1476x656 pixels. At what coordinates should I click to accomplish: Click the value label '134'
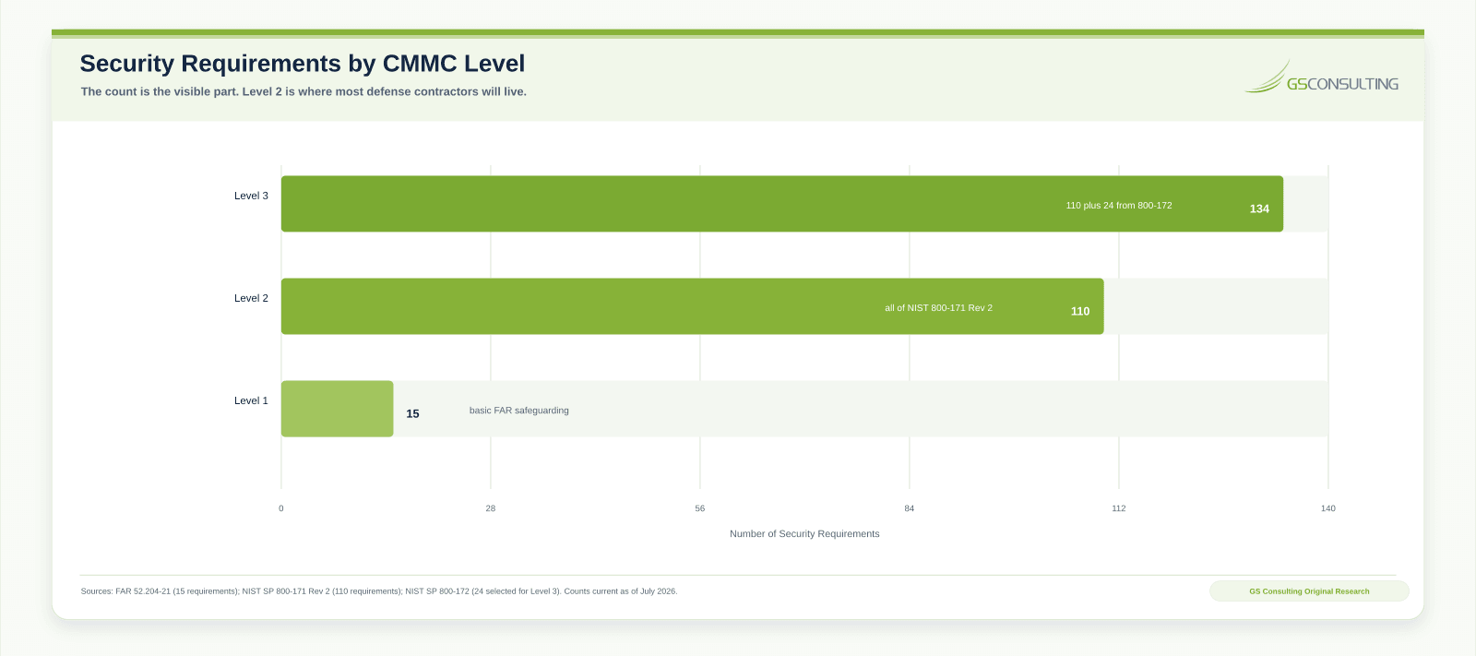(1259, 209)
